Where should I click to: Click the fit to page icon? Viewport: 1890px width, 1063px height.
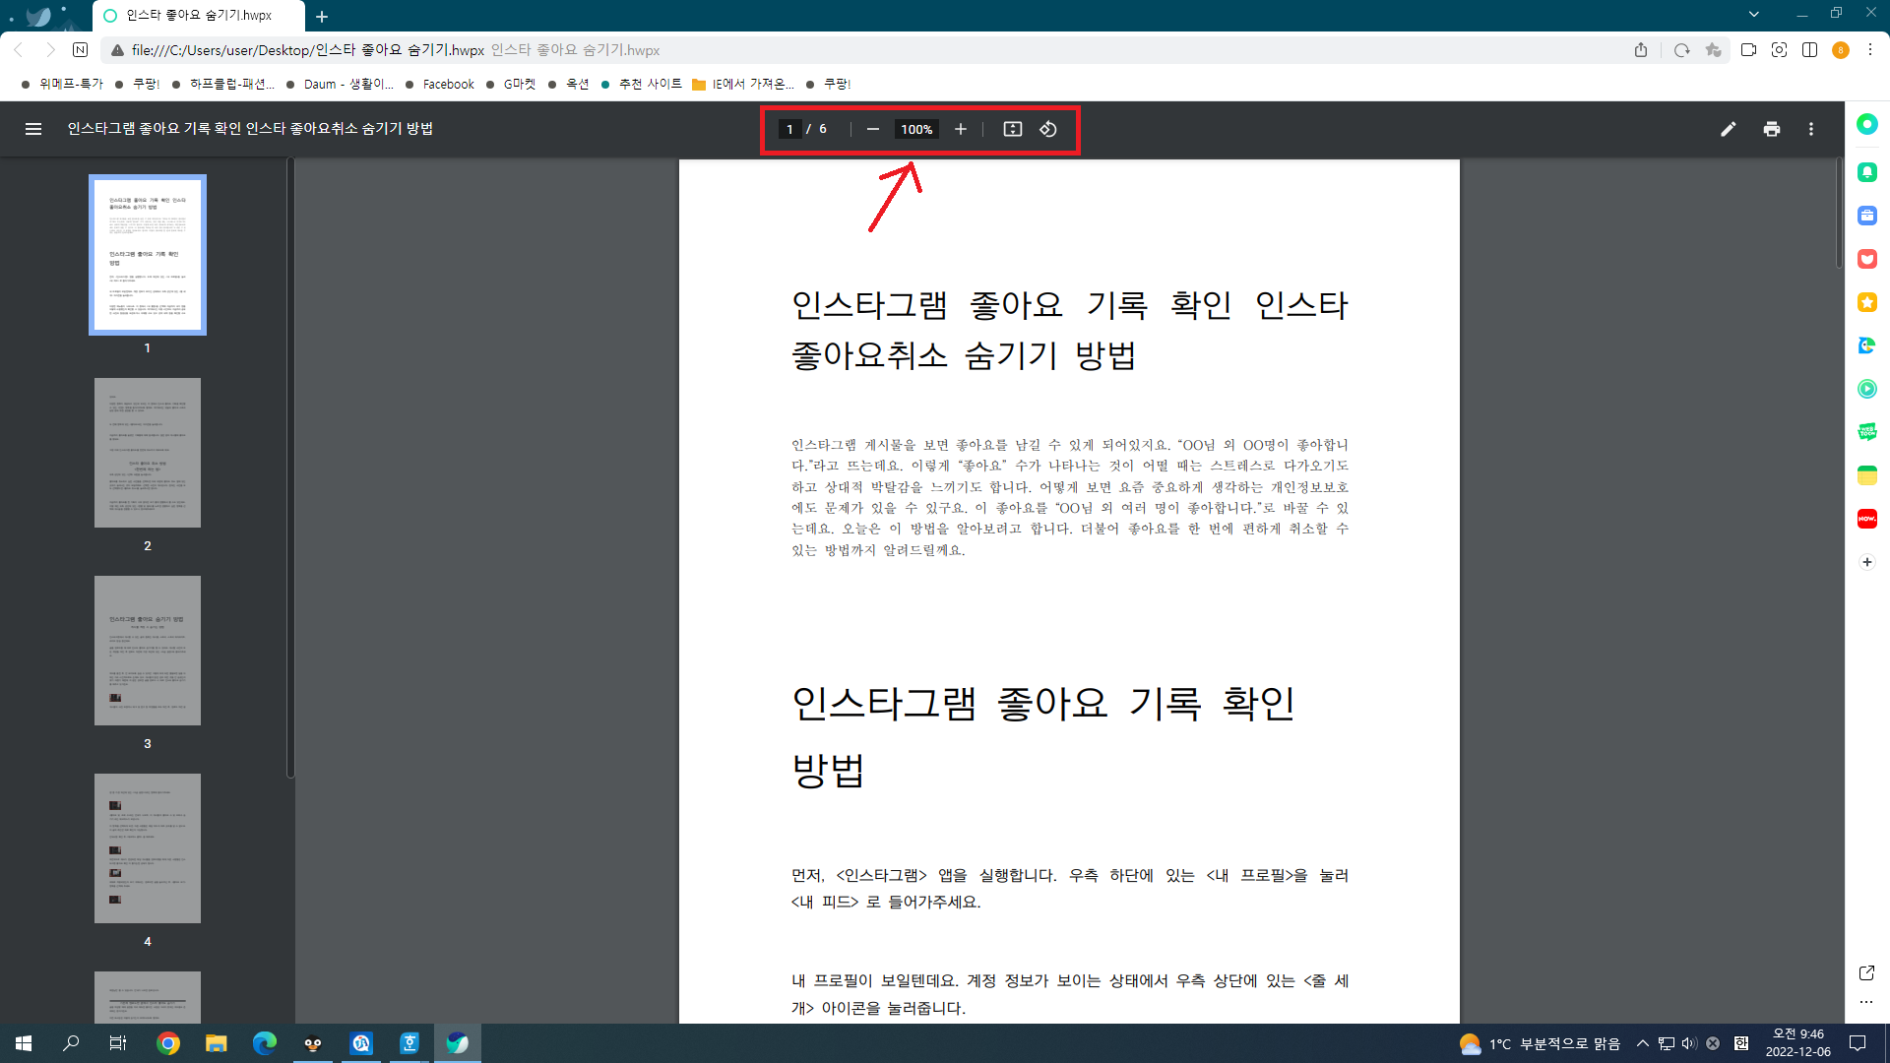1012,129
